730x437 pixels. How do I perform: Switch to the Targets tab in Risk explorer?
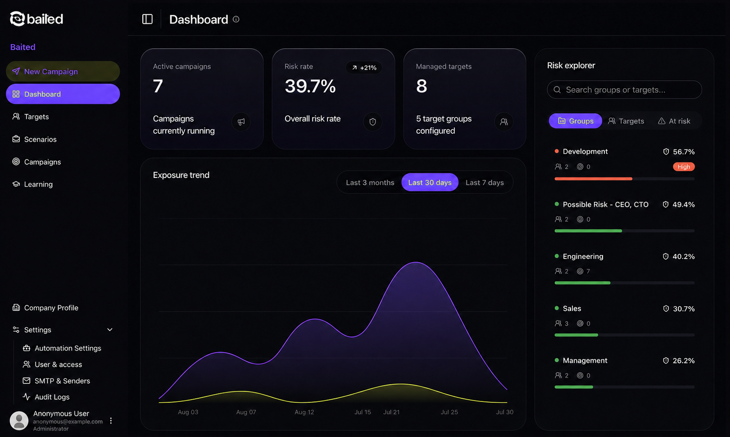[x=626, y=121]
